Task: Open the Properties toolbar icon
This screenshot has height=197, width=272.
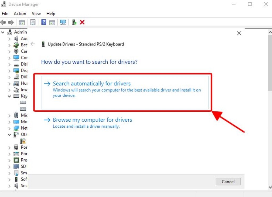Action: pos(33,22)
